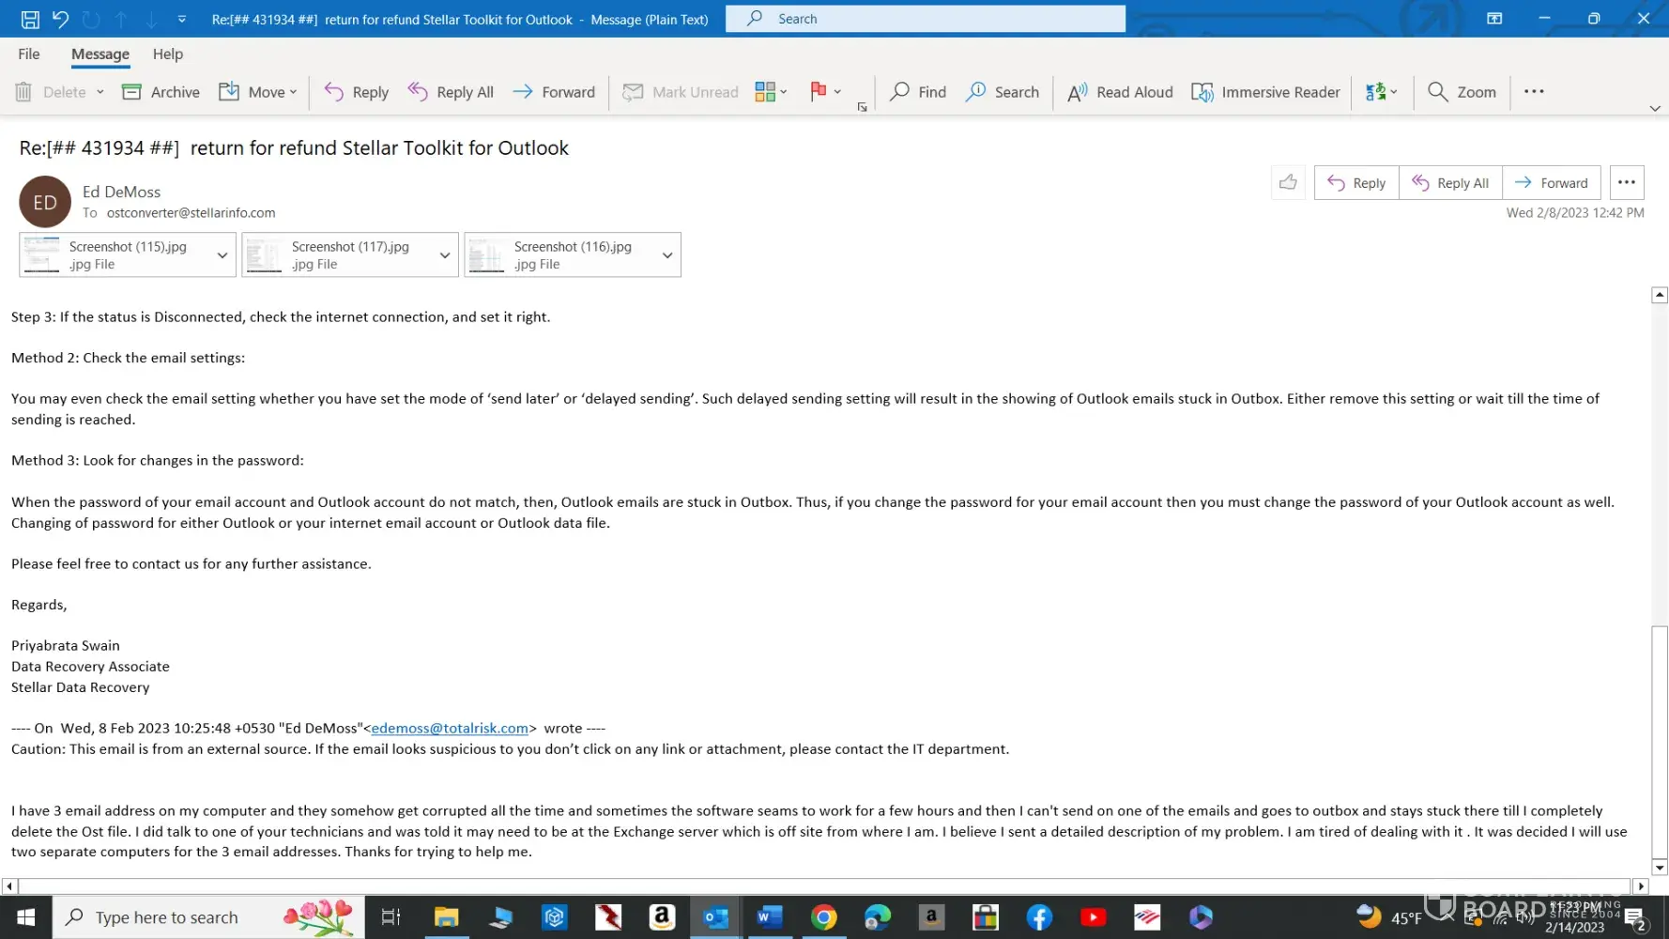Open the notification center icon

click(1636, 918)
